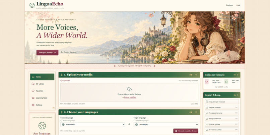The image size is (270, 135).
Task: Click the Start your journey button
Action: (x=47, y=53)
